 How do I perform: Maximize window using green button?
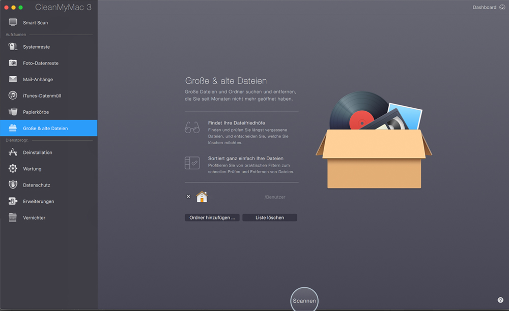20,7
